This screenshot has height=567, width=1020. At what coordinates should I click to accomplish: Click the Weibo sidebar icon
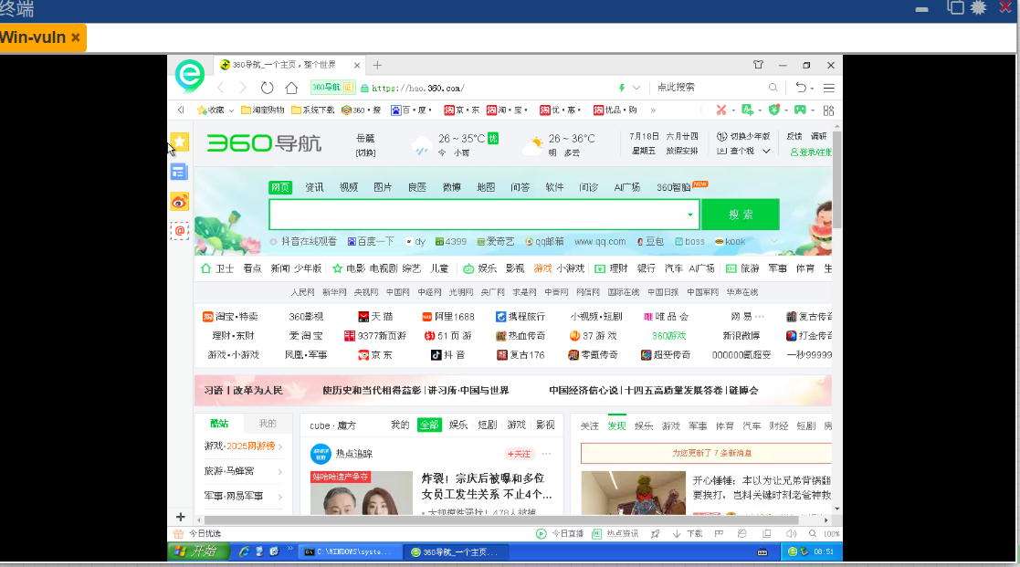[x=180, y=202]
